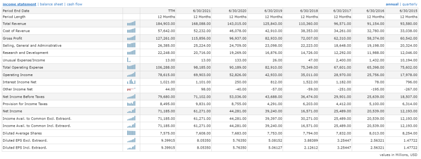Image resolution: width=421 pixels, height=159 pixels.
Task: Switch to quarterly view
Action: click(410, 4)
